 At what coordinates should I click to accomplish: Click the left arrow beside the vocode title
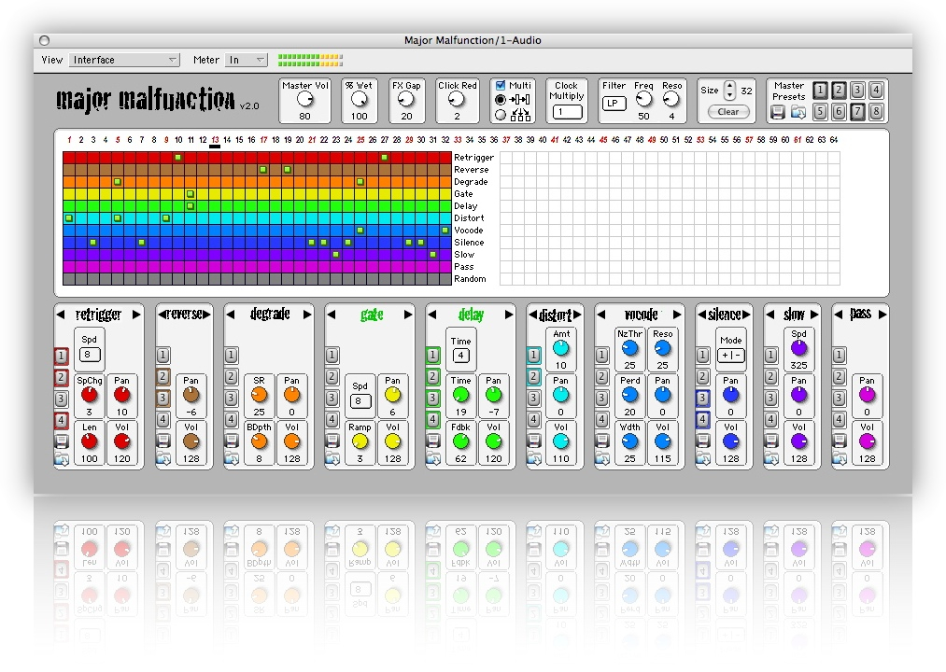tap(602, 315)
